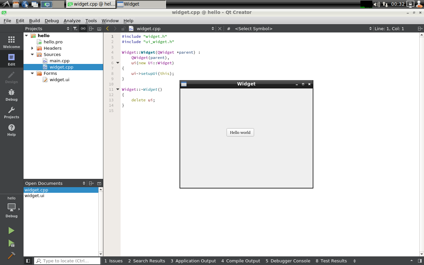Open the Tools menu

[91, 21]
